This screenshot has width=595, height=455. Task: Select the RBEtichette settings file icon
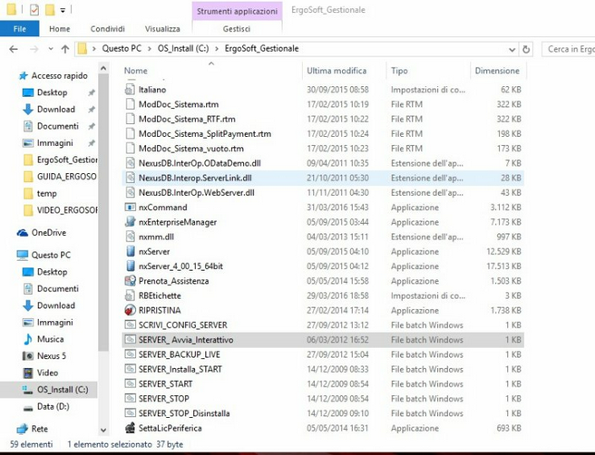coord(130,295)
